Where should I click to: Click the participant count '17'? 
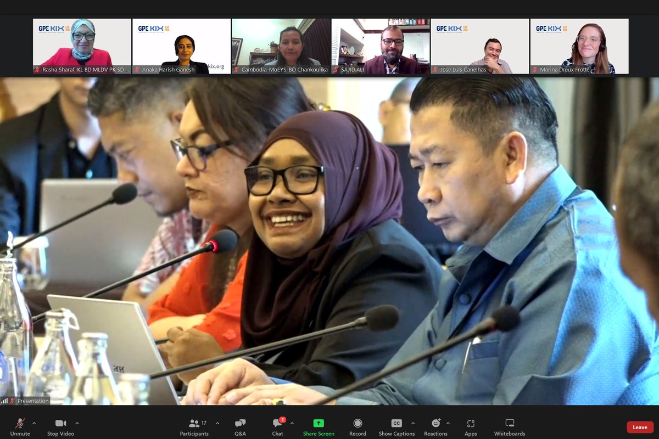coord(204,423)
